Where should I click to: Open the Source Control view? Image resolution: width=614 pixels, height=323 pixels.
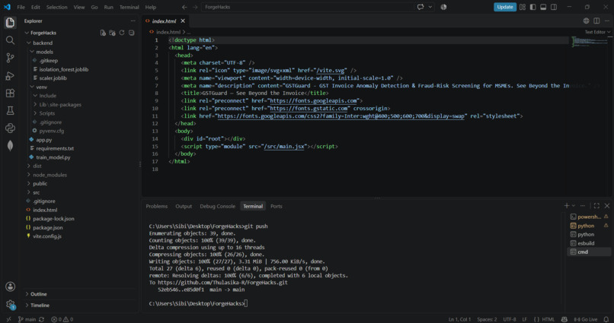point(10,58)
